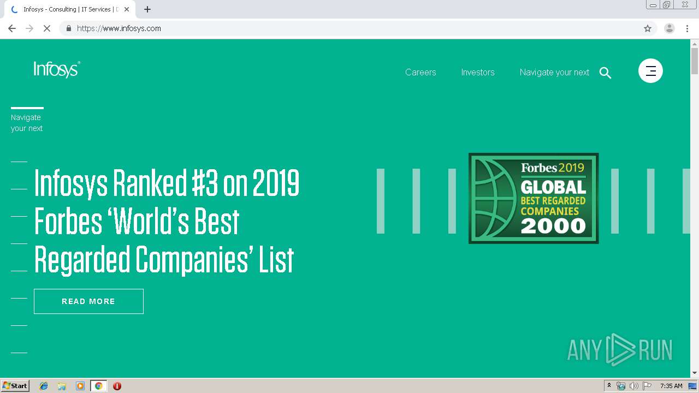The height and width of the screenshot is (393, 699).
Task: Click the browser forward arrow
Action: (x=29, y=28)
